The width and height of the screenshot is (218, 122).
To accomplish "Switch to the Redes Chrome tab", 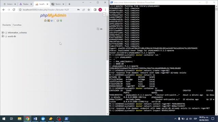I will (26, 4).
